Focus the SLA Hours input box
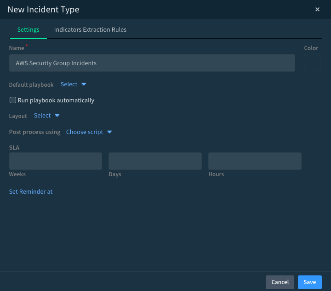 pyautogui.click(x=255, y=161)
